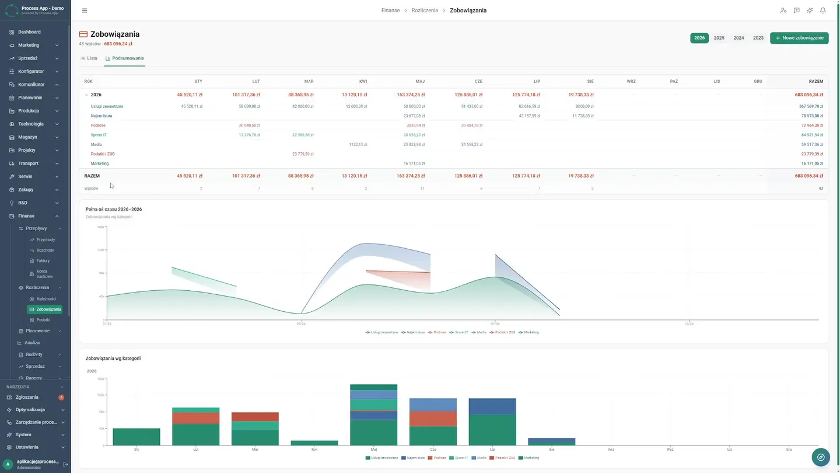Toggle Podatki i ZUS in bar chart legend

pyautogui.click(x=503, y=458)
